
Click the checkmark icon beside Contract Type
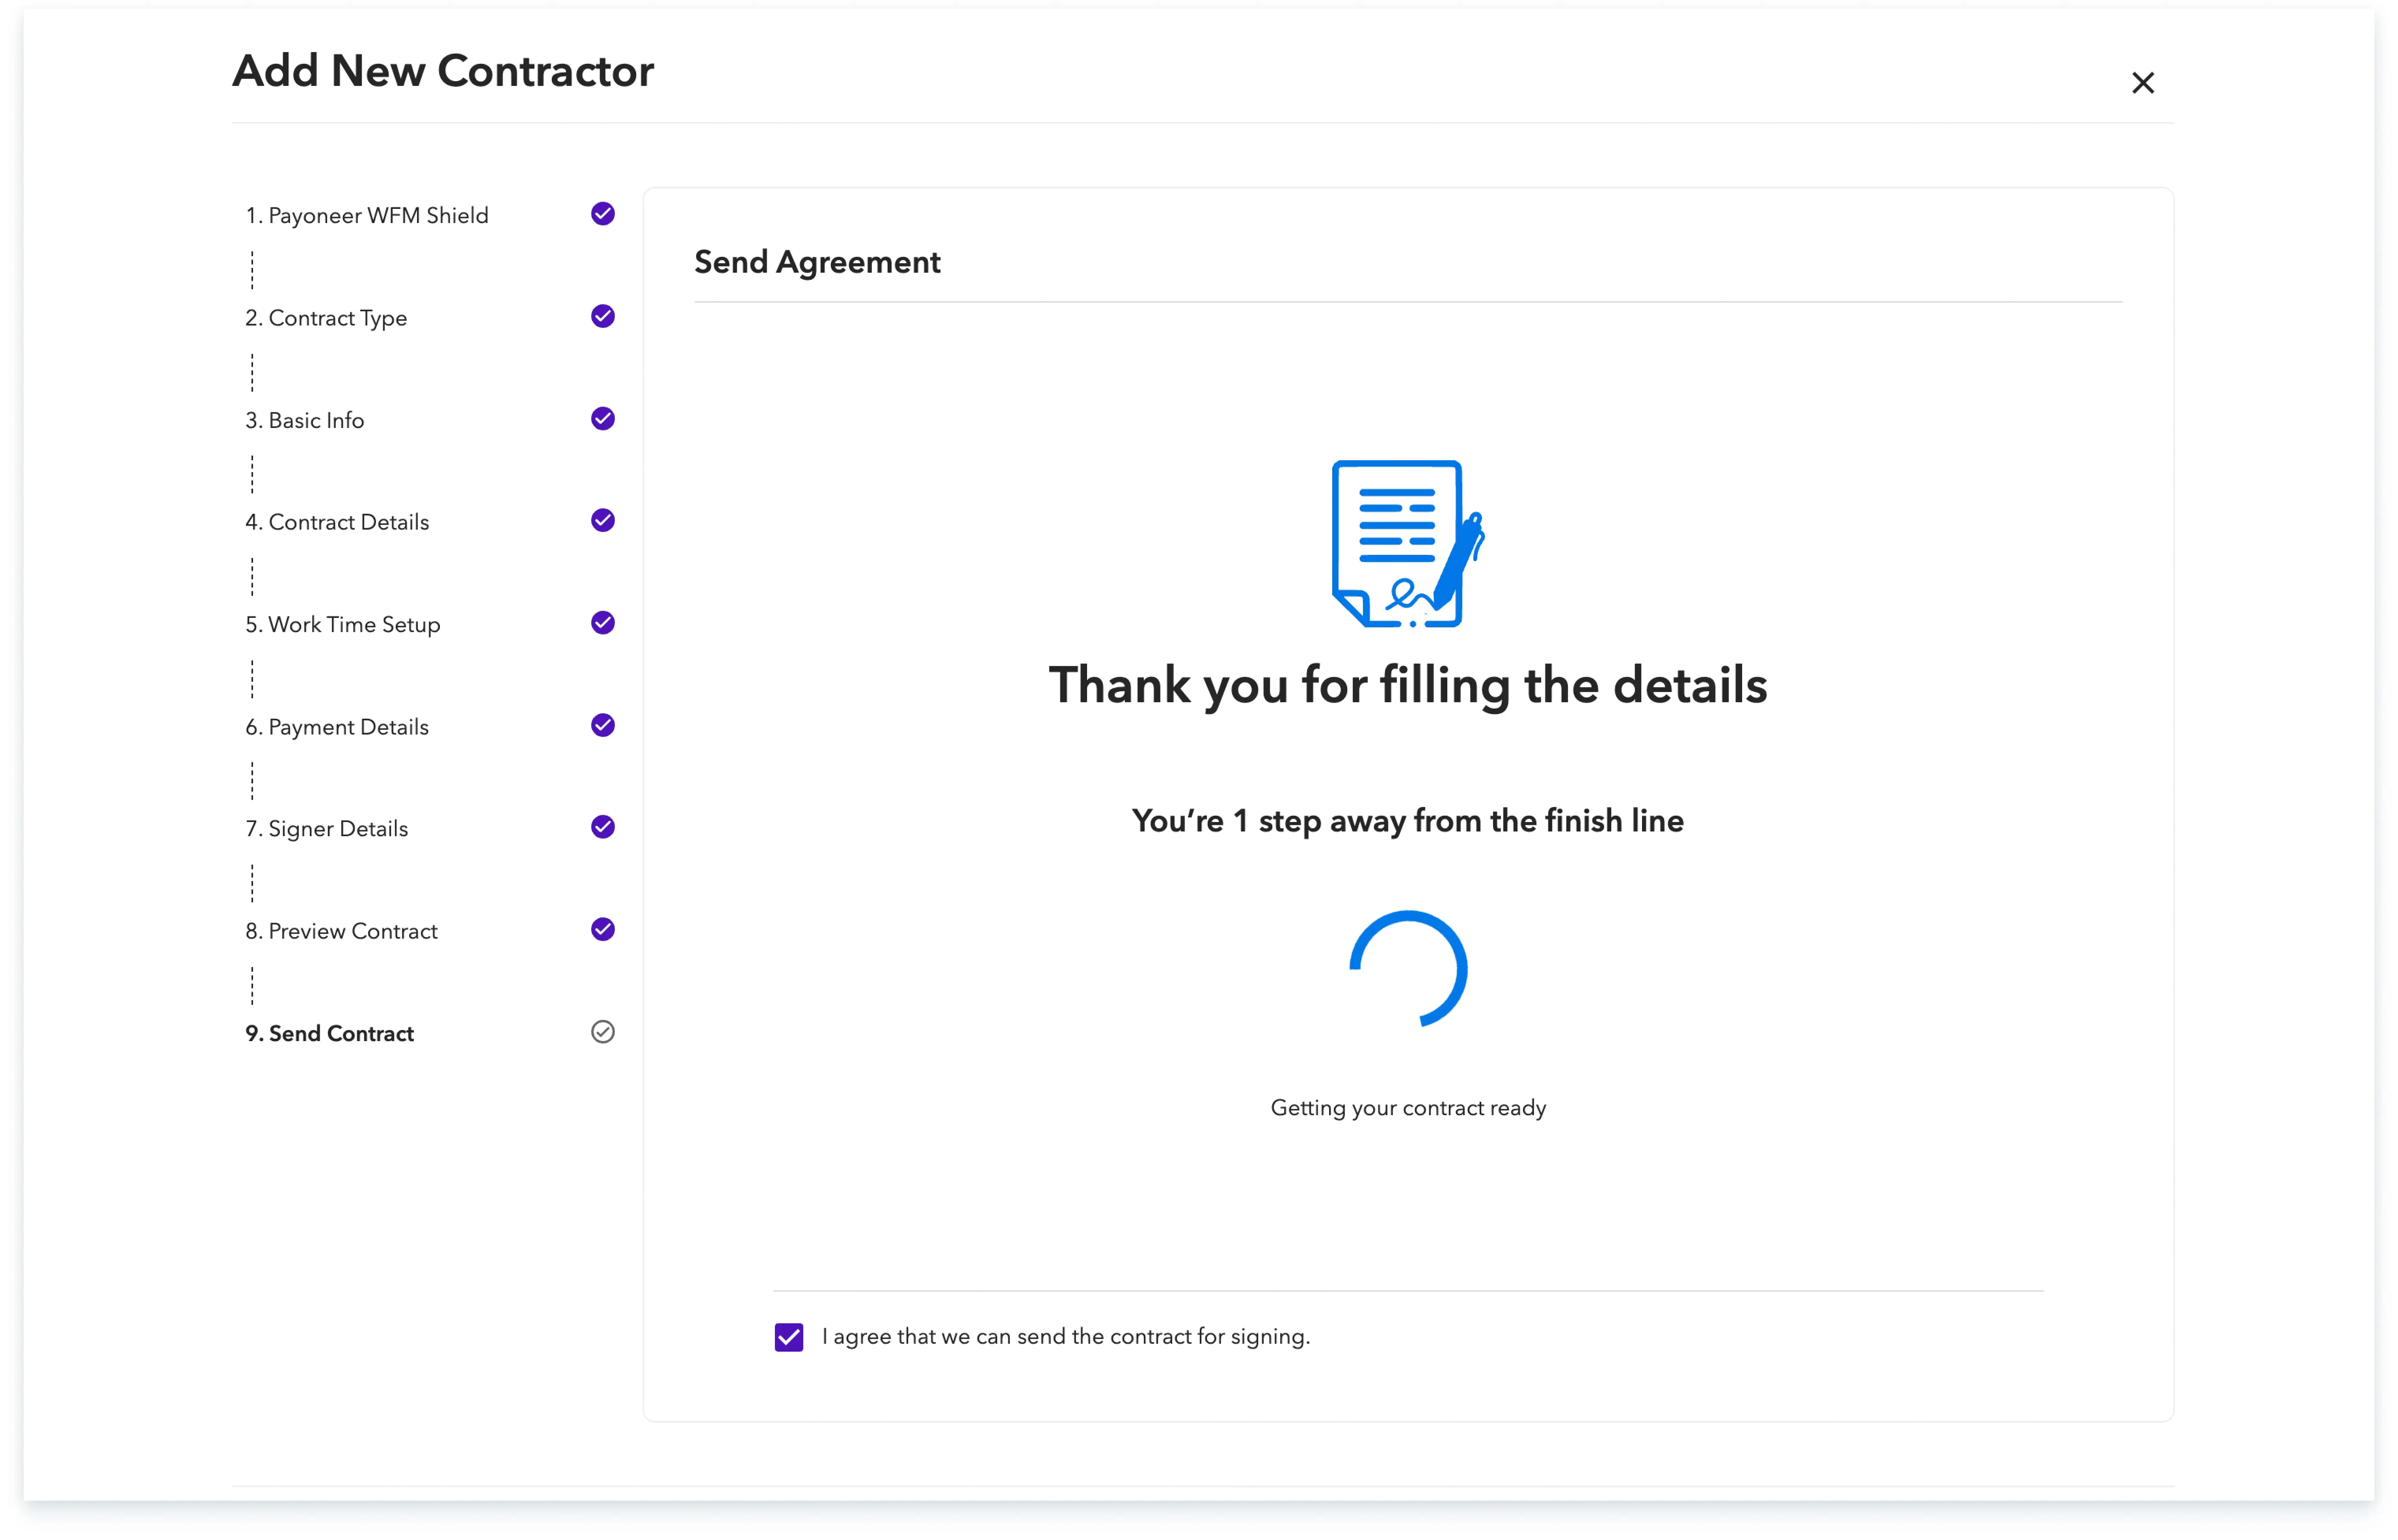tap(602, 316)
